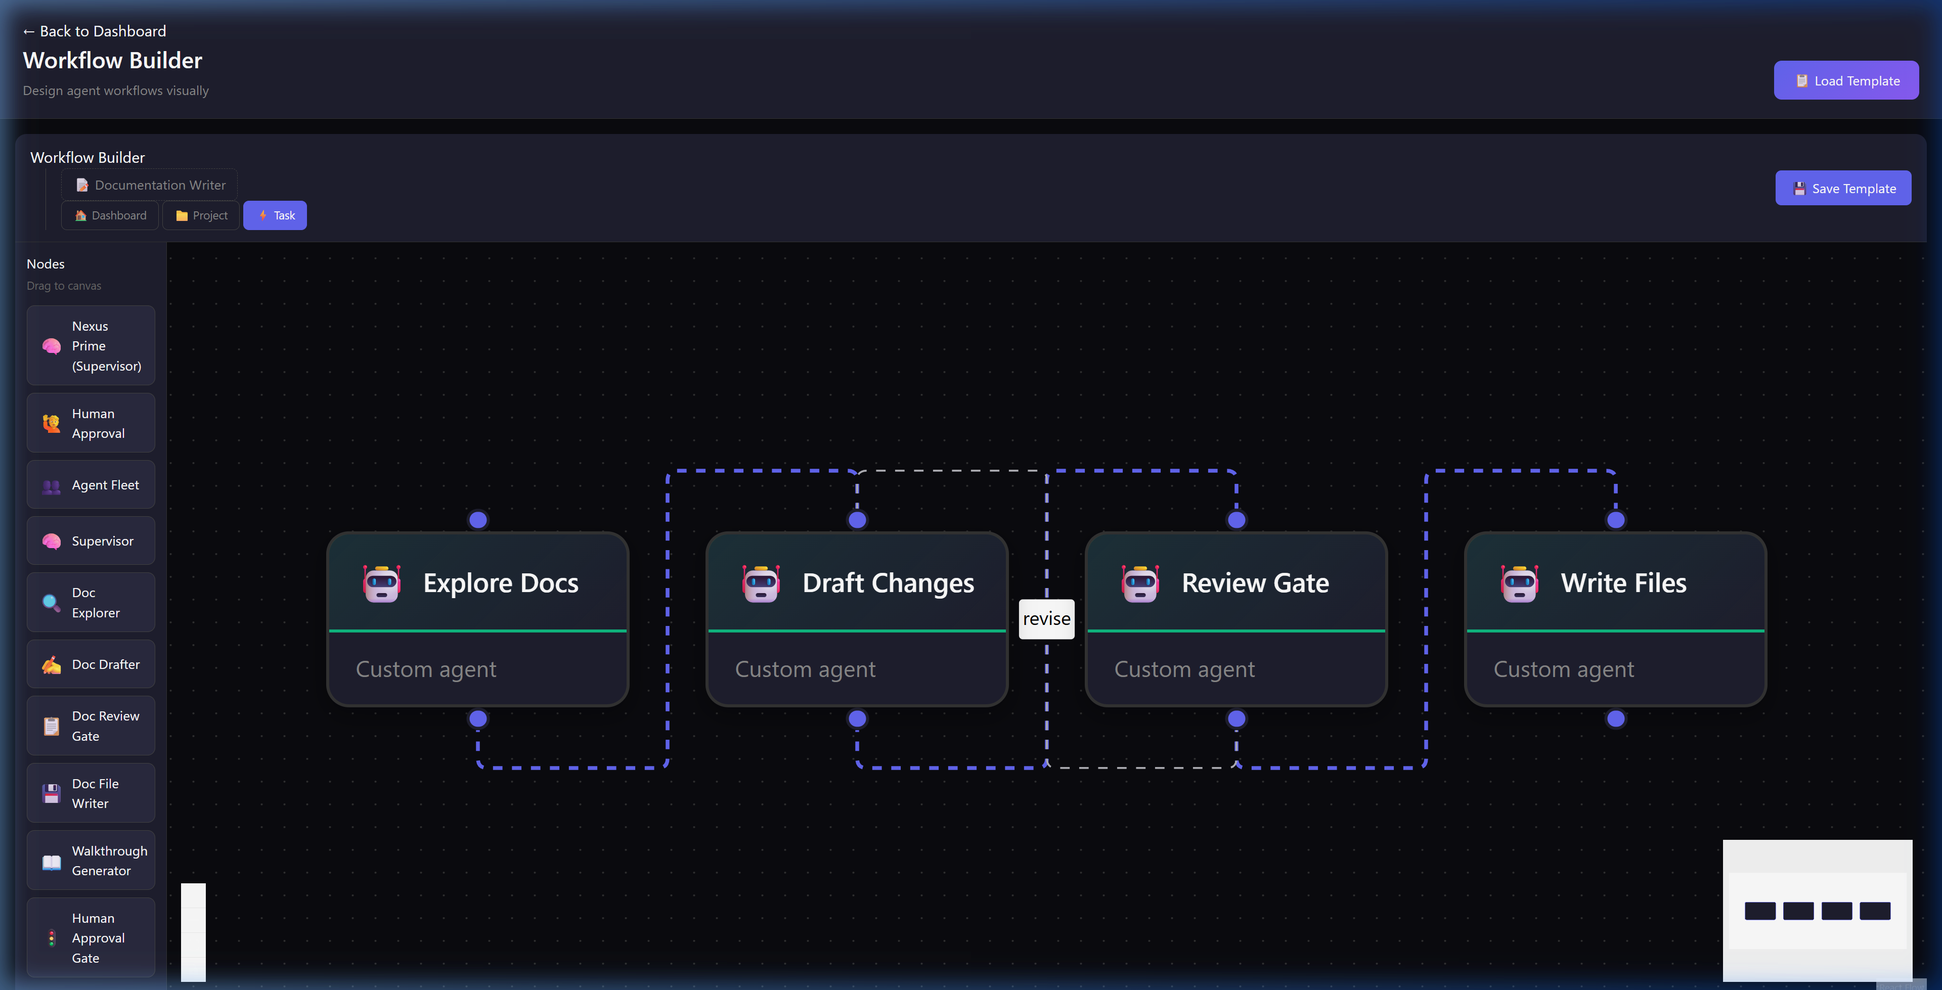Click Custom agent text under Draft Changes
Viewport: 1942px width, 990px height.
(805, 669)
